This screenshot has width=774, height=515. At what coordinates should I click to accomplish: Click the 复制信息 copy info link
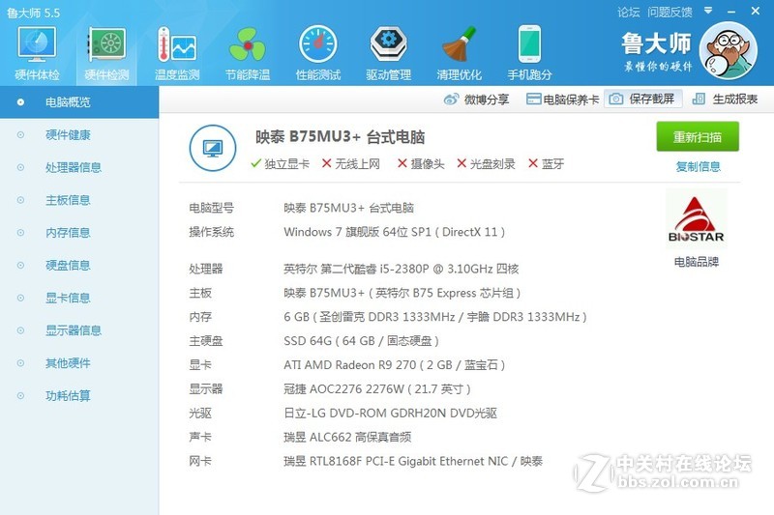click(x=698, y=166)
